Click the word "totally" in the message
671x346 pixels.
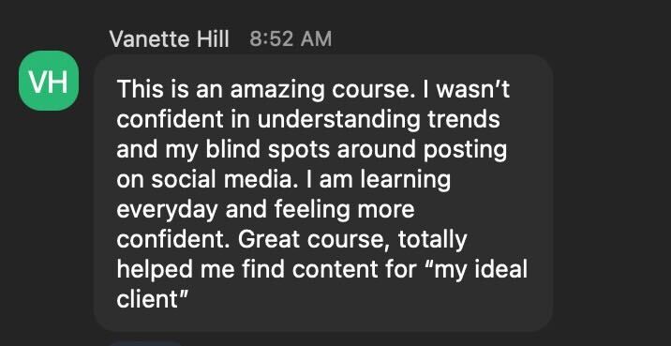pos(432,241)
